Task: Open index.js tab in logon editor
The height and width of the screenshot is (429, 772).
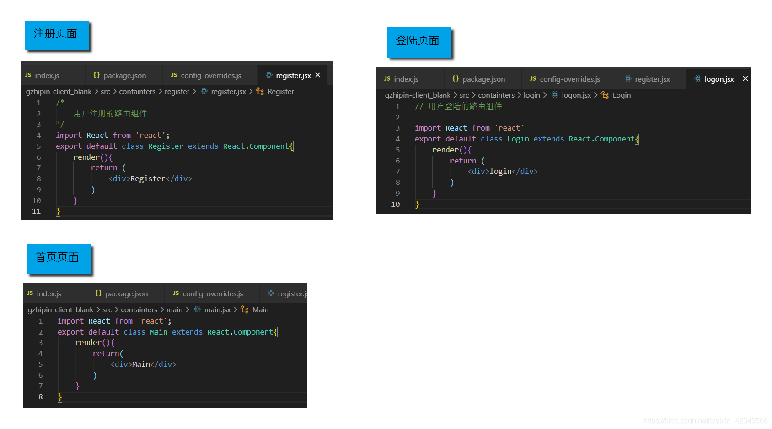Action: tap(410, 79)
